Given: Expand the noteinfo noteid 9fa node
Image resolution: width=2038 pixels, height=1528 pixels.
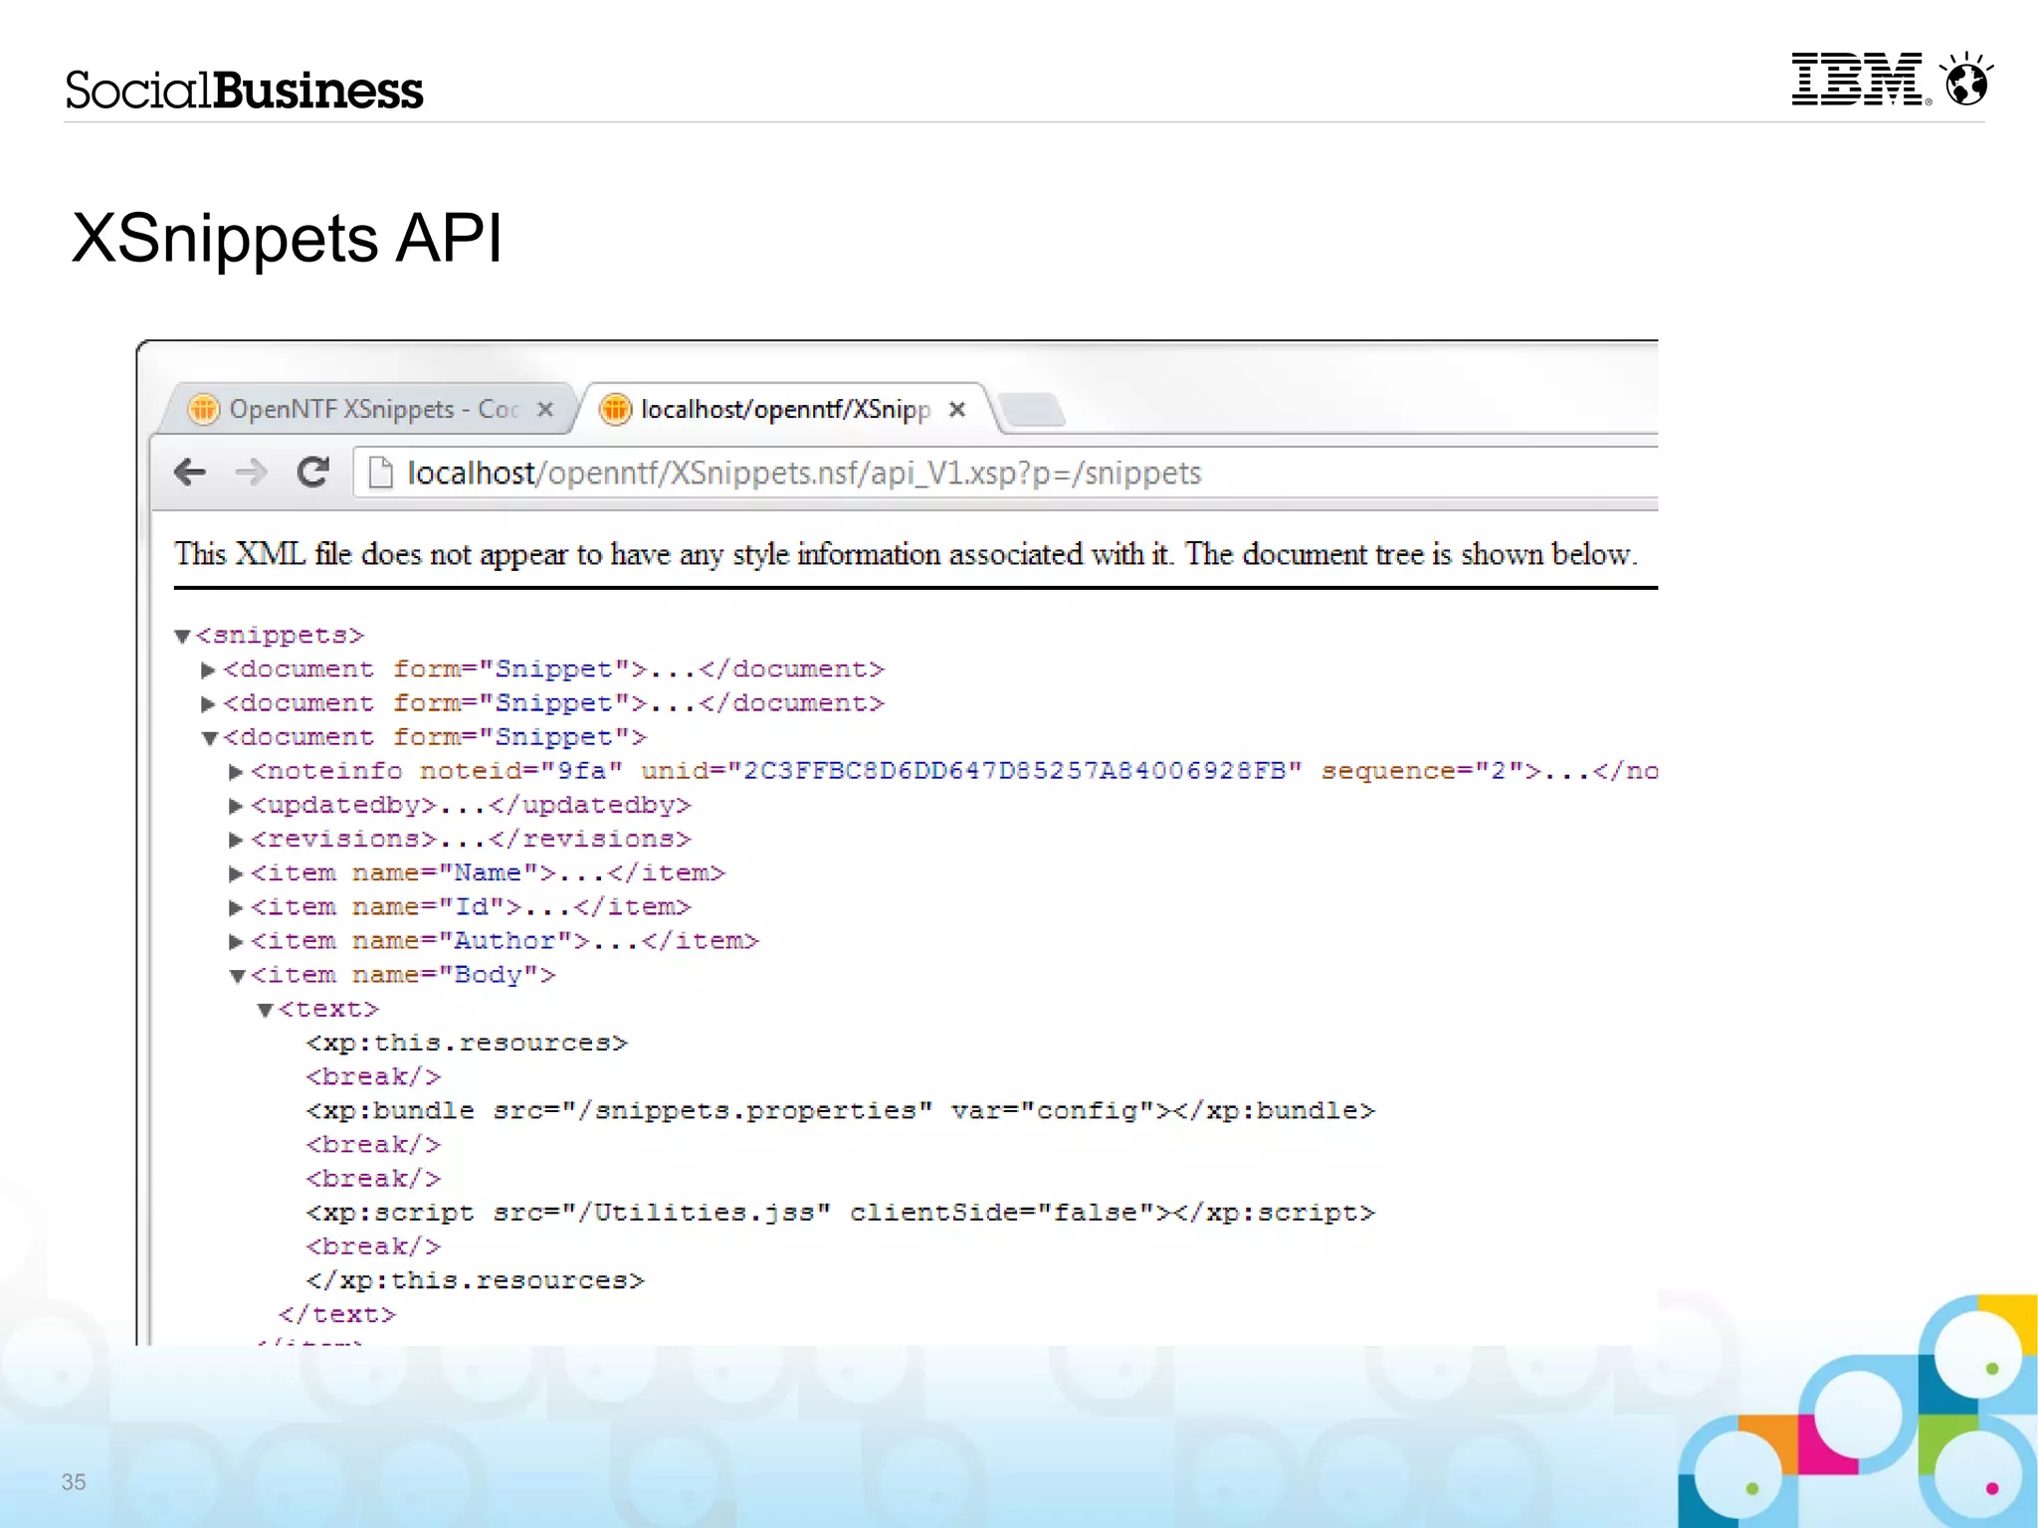Looking at the screenshot, I should point(236,772).
